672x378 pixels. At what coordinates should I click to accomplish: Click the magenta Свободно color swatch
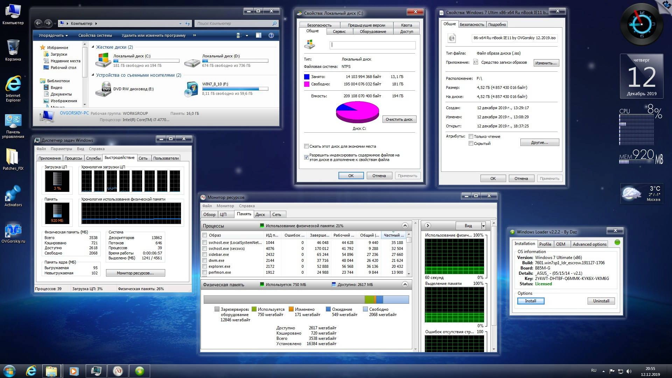(x=307, y=84)
